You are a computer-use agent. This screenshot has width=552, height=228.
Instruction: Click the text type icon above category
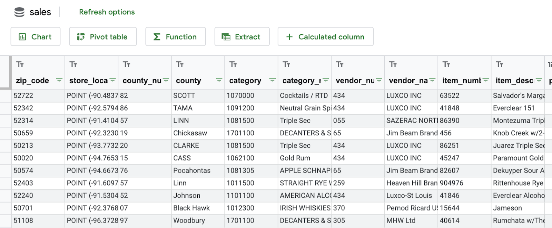[x=233, y=64]
